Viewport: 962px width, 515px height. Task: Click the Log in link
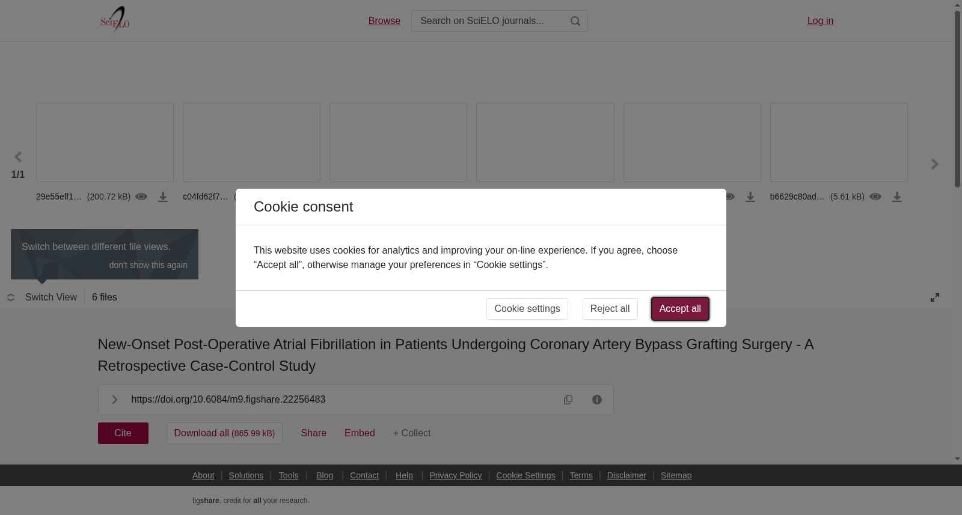(820, 21)
